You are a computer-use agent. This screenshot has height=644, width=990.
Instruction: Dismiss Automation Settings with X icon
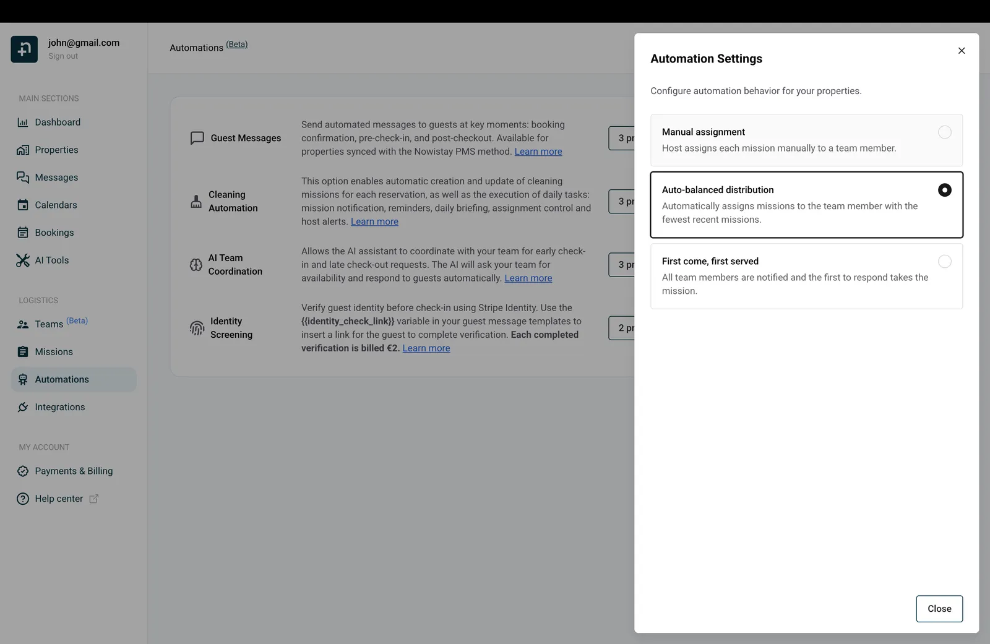(x=962, y=51)
